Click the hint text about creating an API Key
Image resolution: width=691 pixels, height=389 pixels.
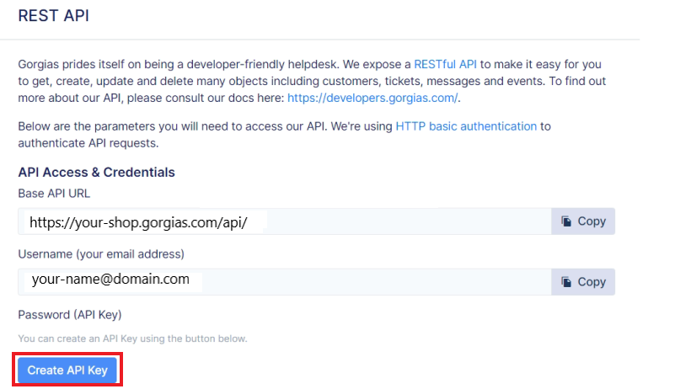tap(132, 338)
